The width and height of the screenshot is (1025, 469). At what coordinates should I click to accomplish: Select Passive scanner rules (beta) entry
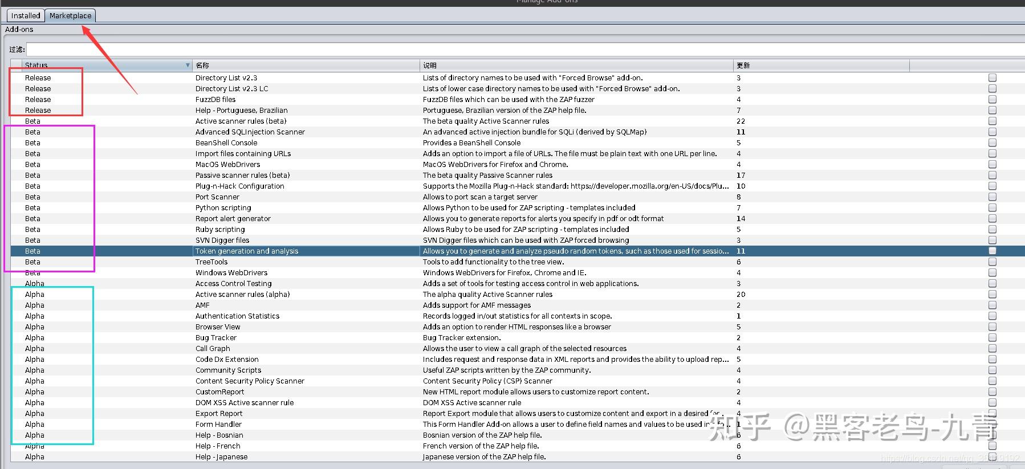(x=242, y=175)
